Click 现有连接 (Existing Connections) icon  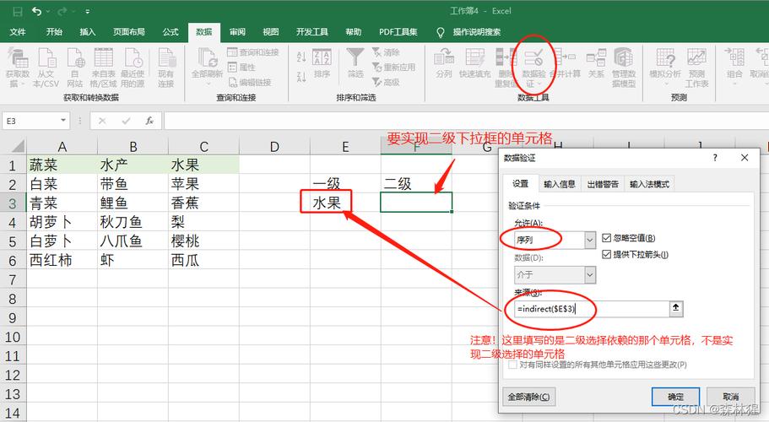click(x=165, y=68)
